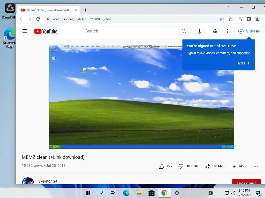265x198 pixels.
Task: Click the video player to toggle playback
Action: coord(141,97)
